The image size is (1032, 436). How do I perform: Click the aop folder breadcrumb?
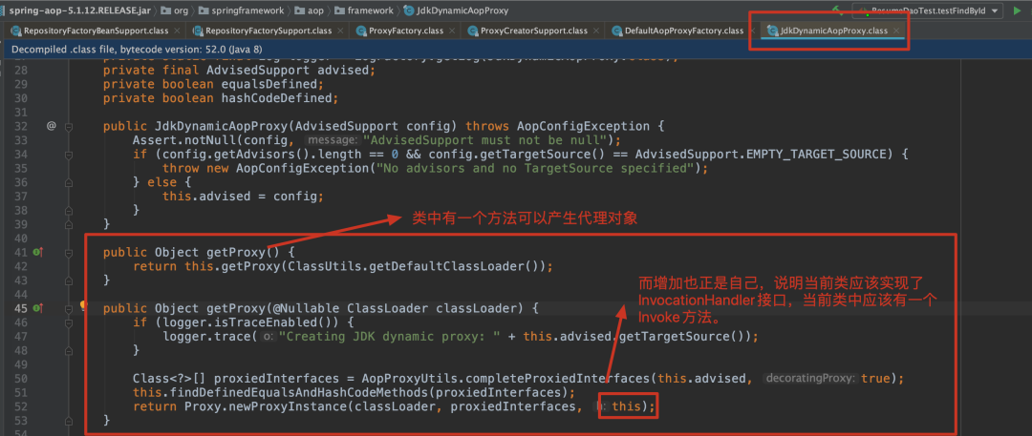(x=310, y=10)
